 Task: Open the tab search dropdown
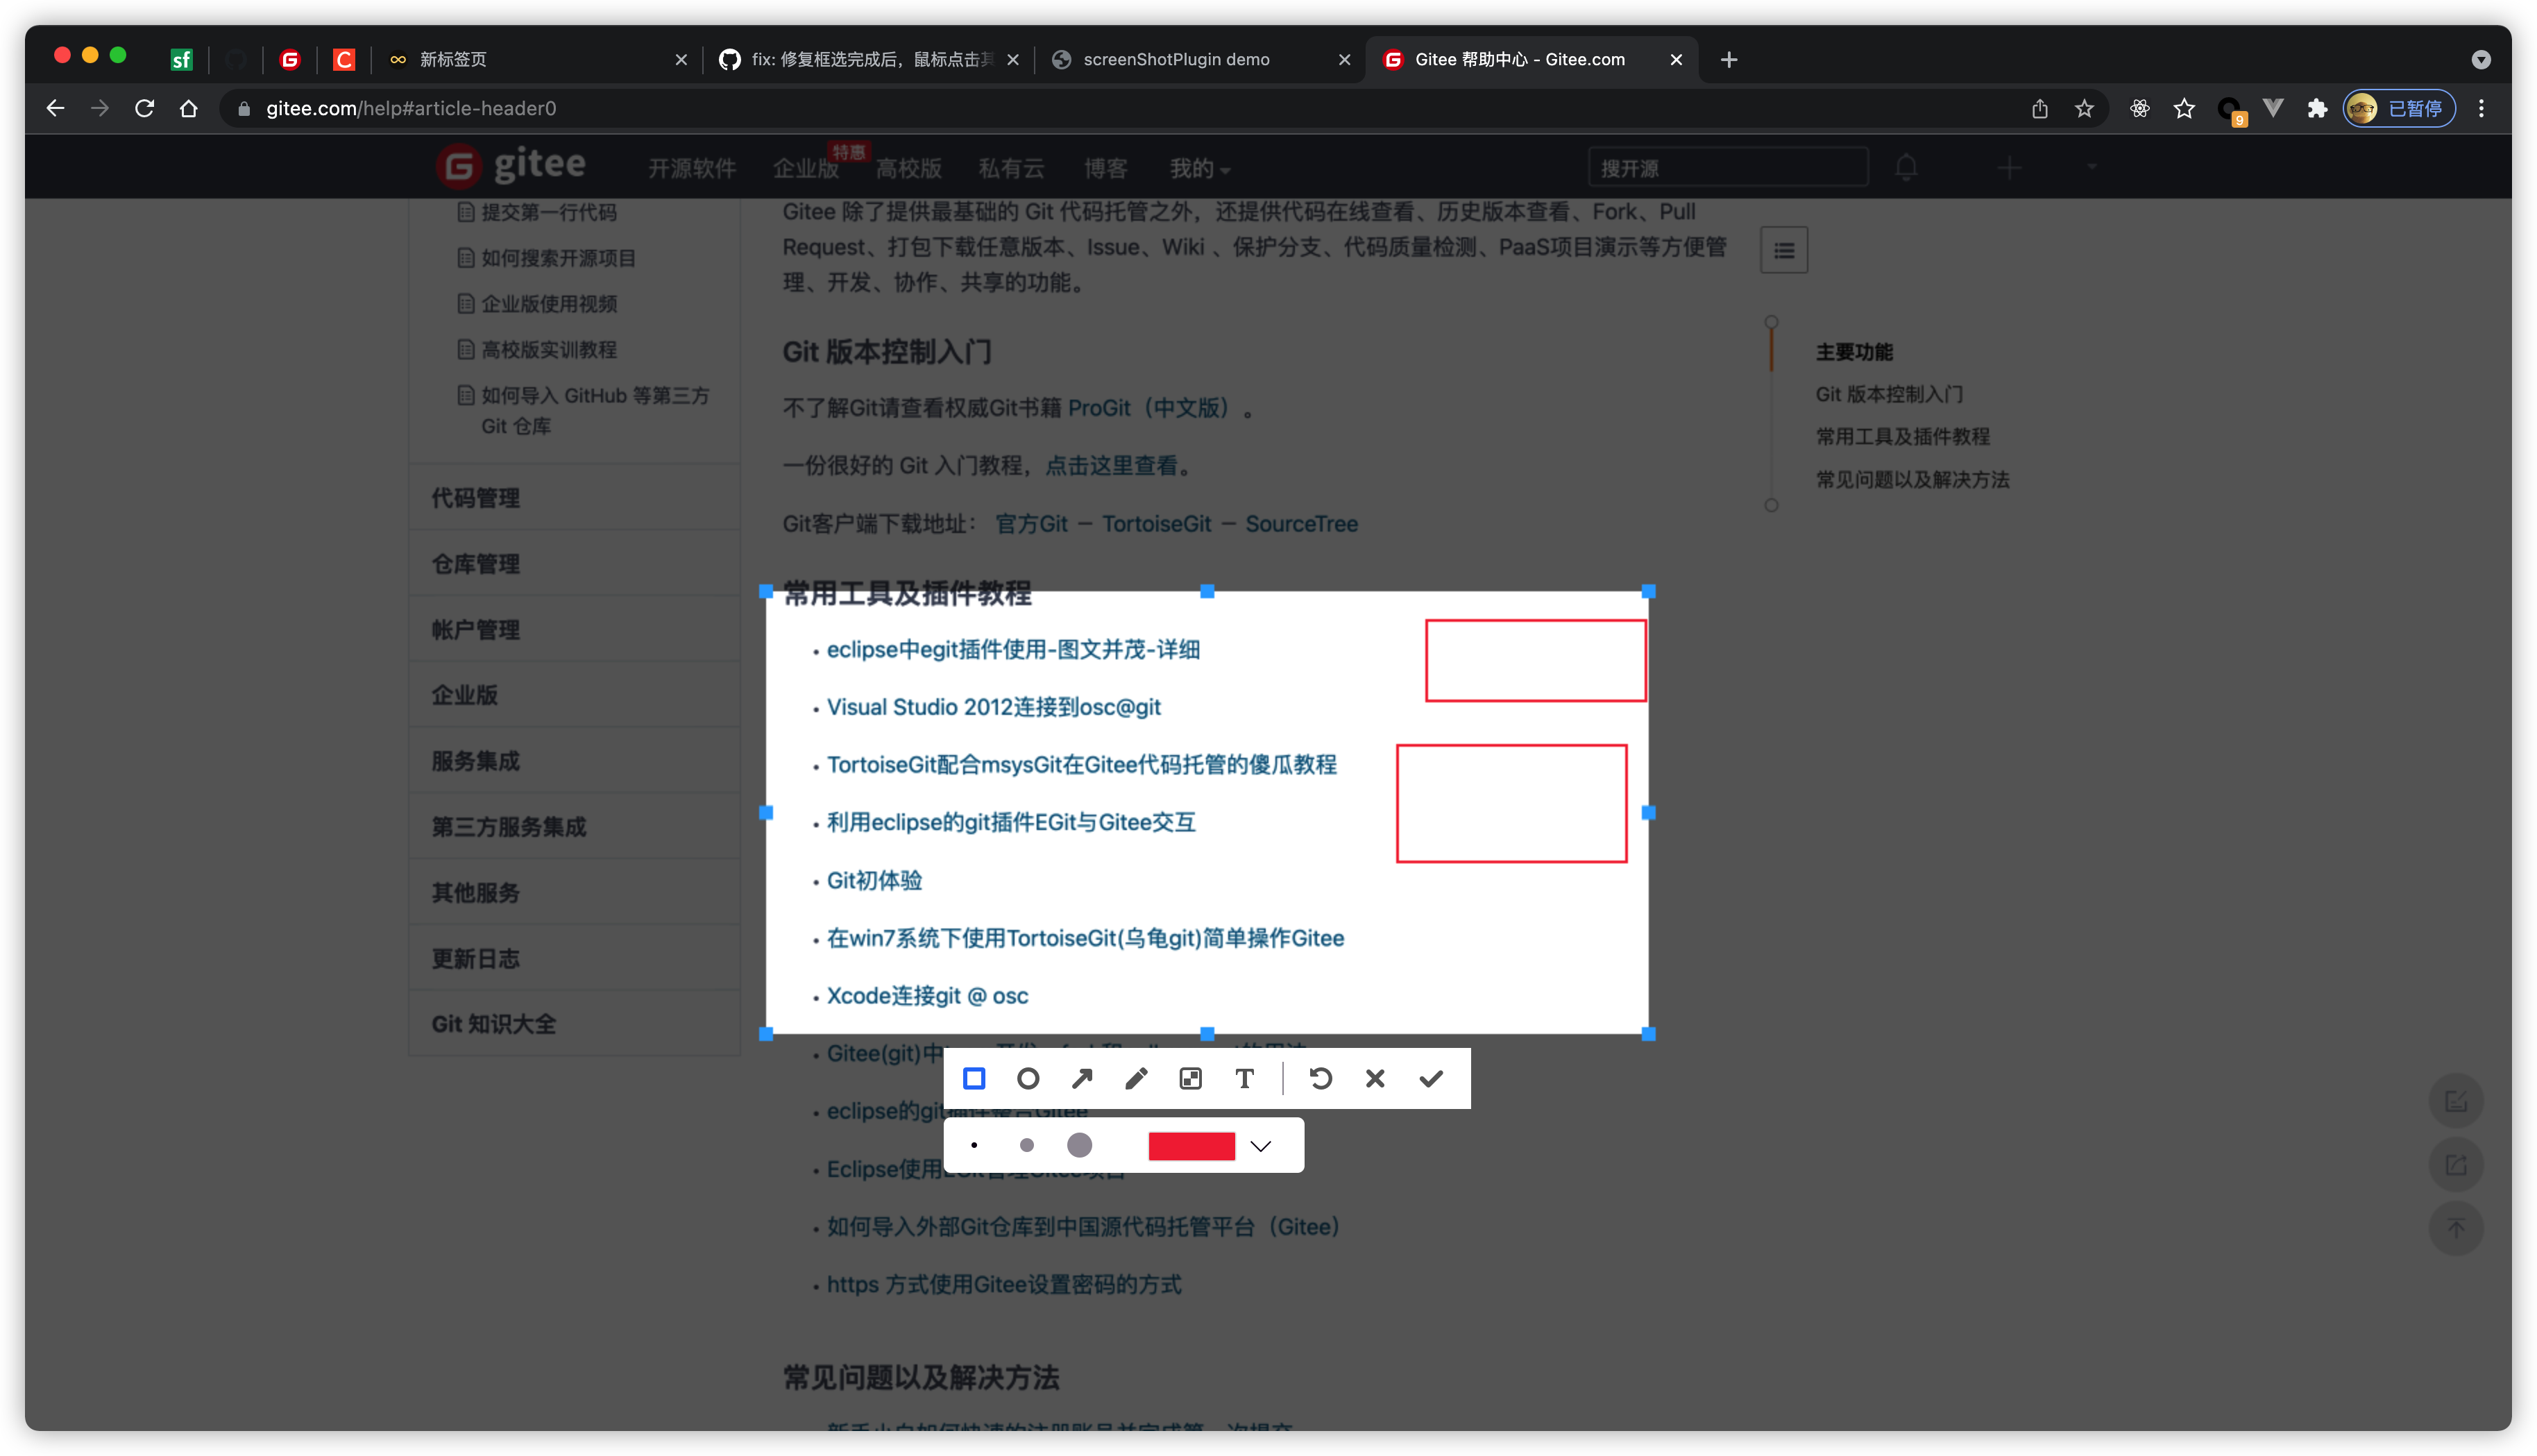(x=2480, y=59)
